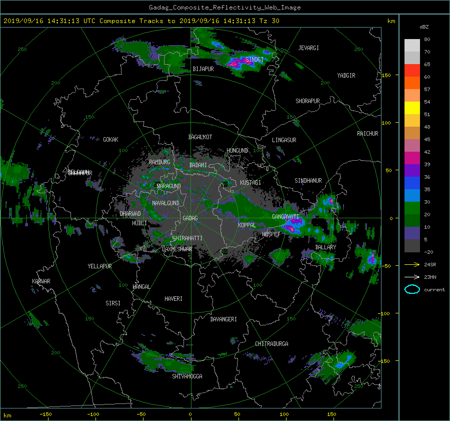Image resolution: width=450 pixels, height=421 pixels.
Task: Click the GADAG label at radar center
Action: (x=190, y=218)
